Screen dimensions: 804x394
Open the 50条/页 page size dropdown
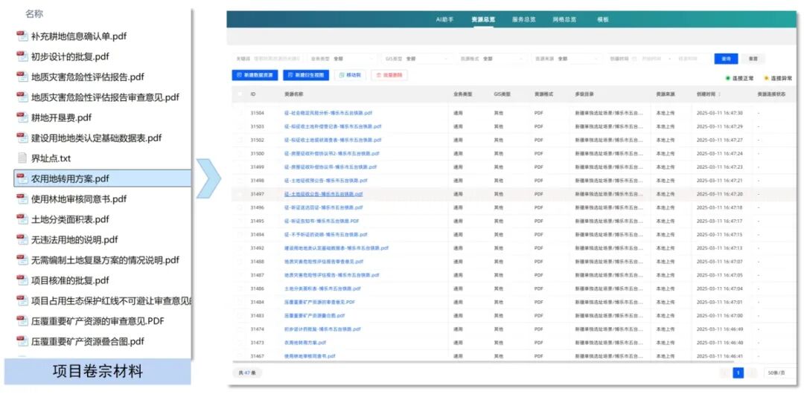click(x=782, y=373)
